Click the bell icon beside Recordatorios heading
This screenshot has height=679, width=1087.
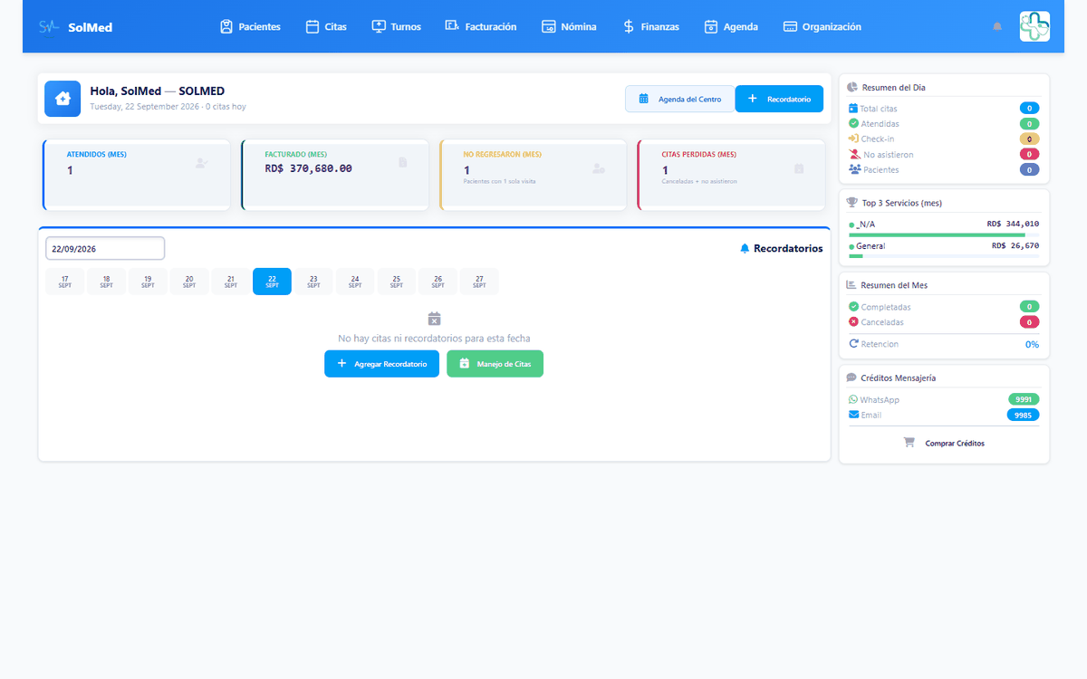745,248
